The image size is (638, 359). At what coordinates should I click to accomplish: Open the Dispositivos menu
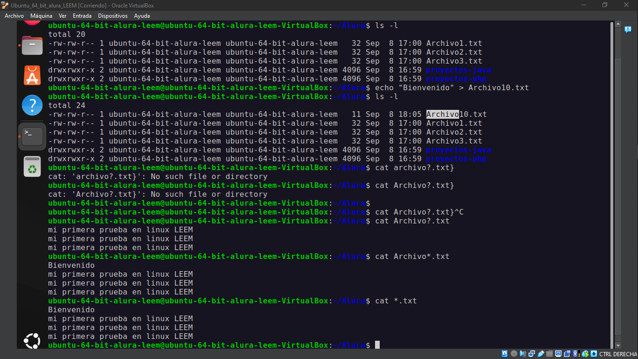pyautogui.click(x=113, y=16)
